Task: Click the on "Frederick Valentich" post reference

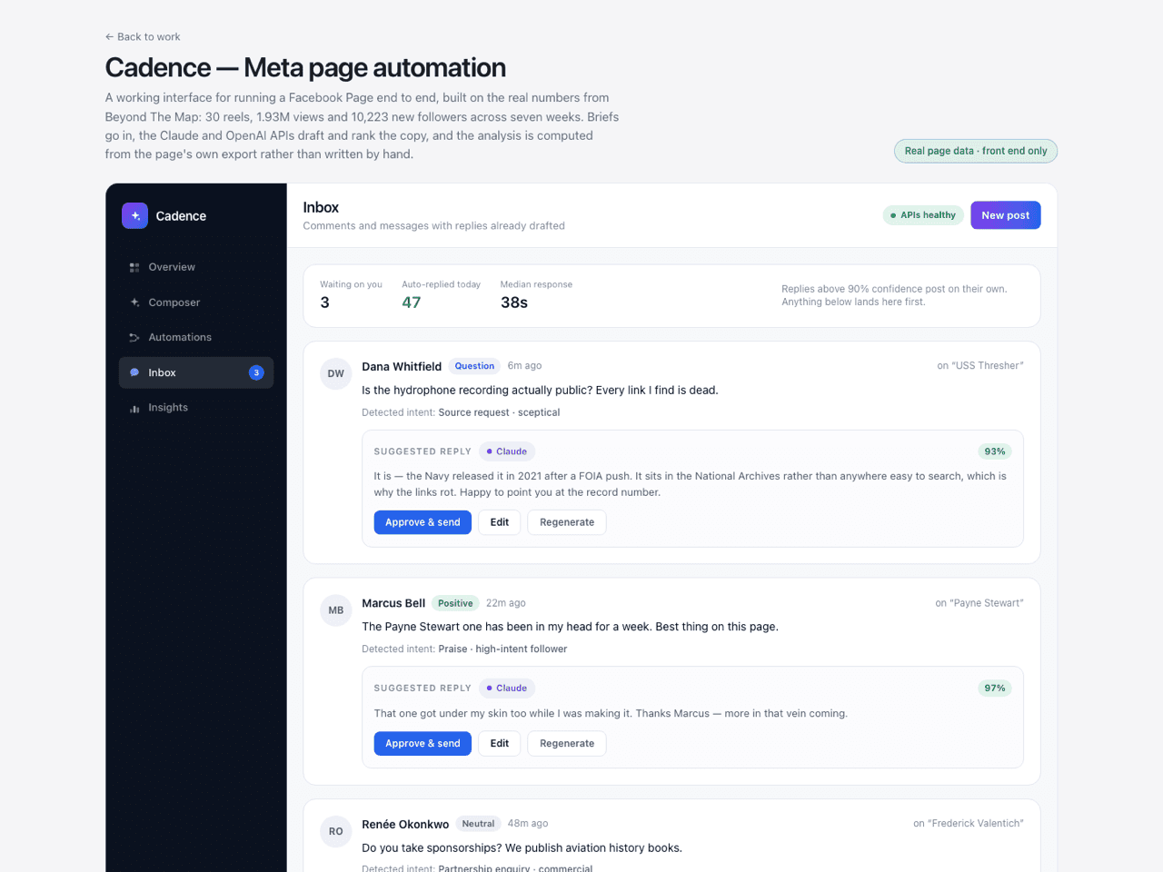Action: [x=969, y=824]
